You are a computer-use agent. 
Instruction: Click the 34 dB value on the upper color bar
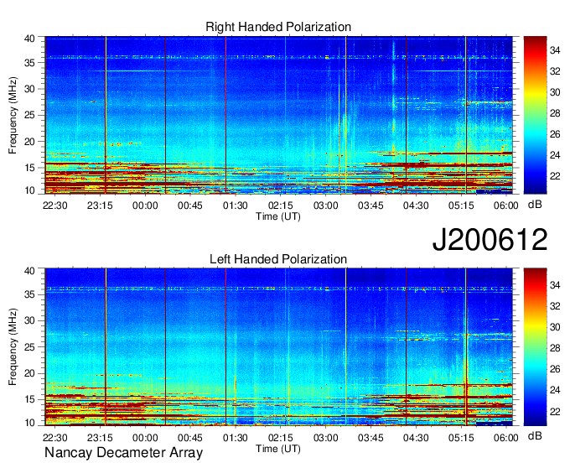[x=555, y=50]
